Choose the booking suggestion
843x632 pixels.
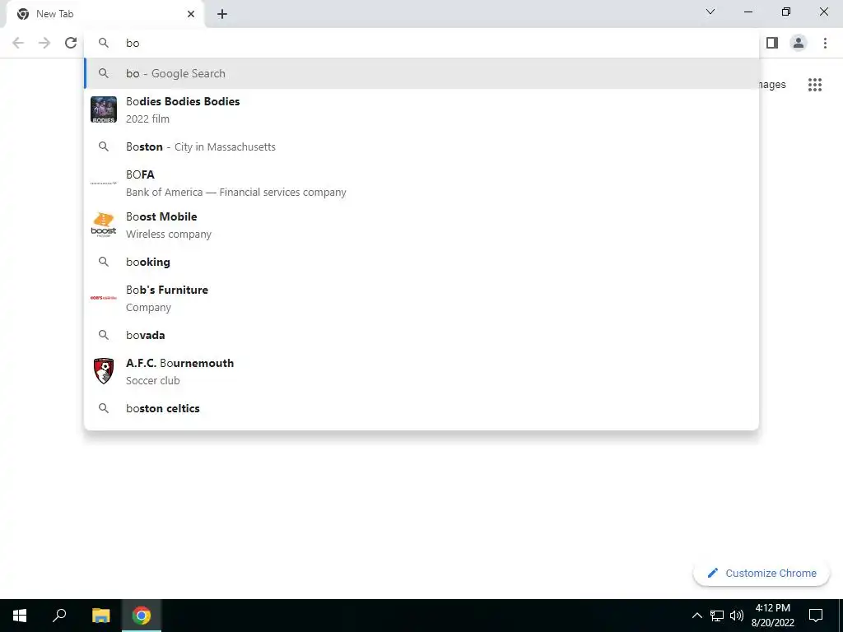tap(422, 262)
